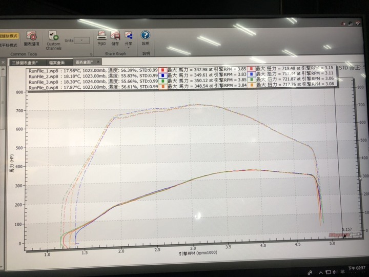Click the blue torque swatch showing 717.44

click(252, 74)
